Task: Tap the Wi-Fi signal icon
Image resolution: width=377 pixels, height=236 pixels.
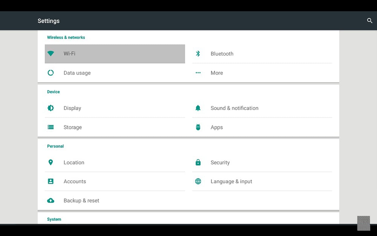Action: pyautogui.click(x=51, y=54)
